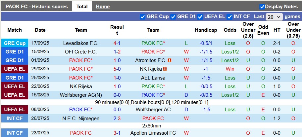Screen dimensions: 302x137
Task: Open the Last games count dropdown
Action: pos(274,17)
